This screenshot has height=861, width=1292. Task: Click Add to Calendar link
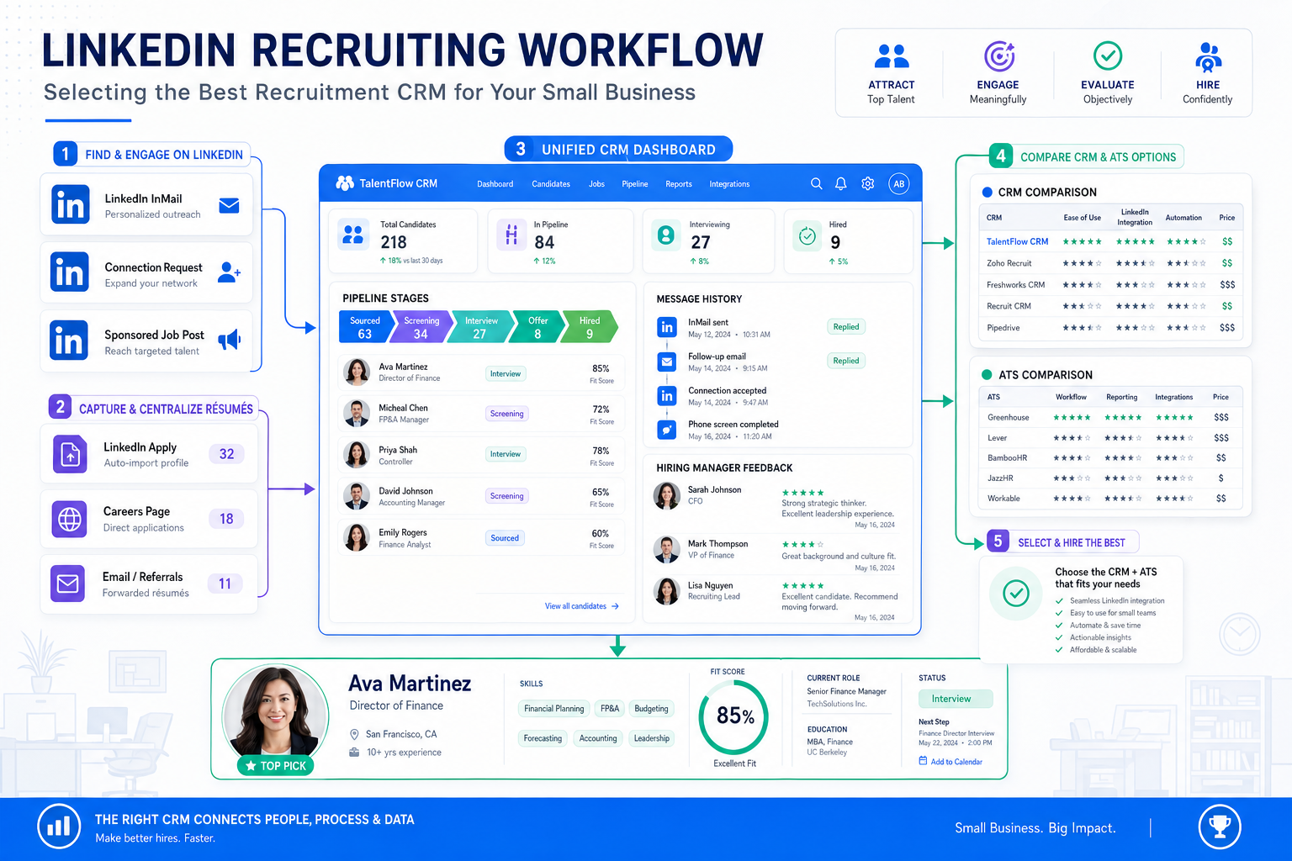(950, 762)
